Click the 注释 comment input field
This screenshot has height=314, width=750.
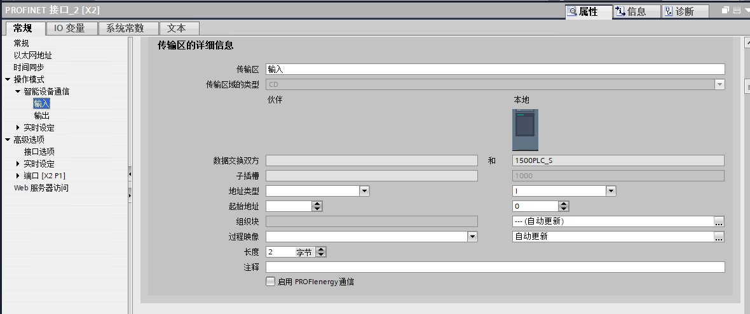coord(494,267)
